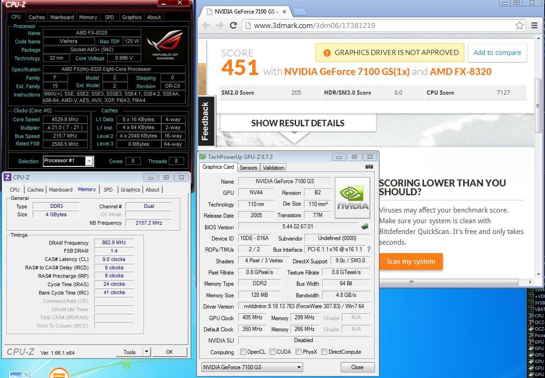This screenshot has height=378, width=545.
Task: Click the DRAM Frequency value 862.9 MHz
Action: [x=114, y=242]
